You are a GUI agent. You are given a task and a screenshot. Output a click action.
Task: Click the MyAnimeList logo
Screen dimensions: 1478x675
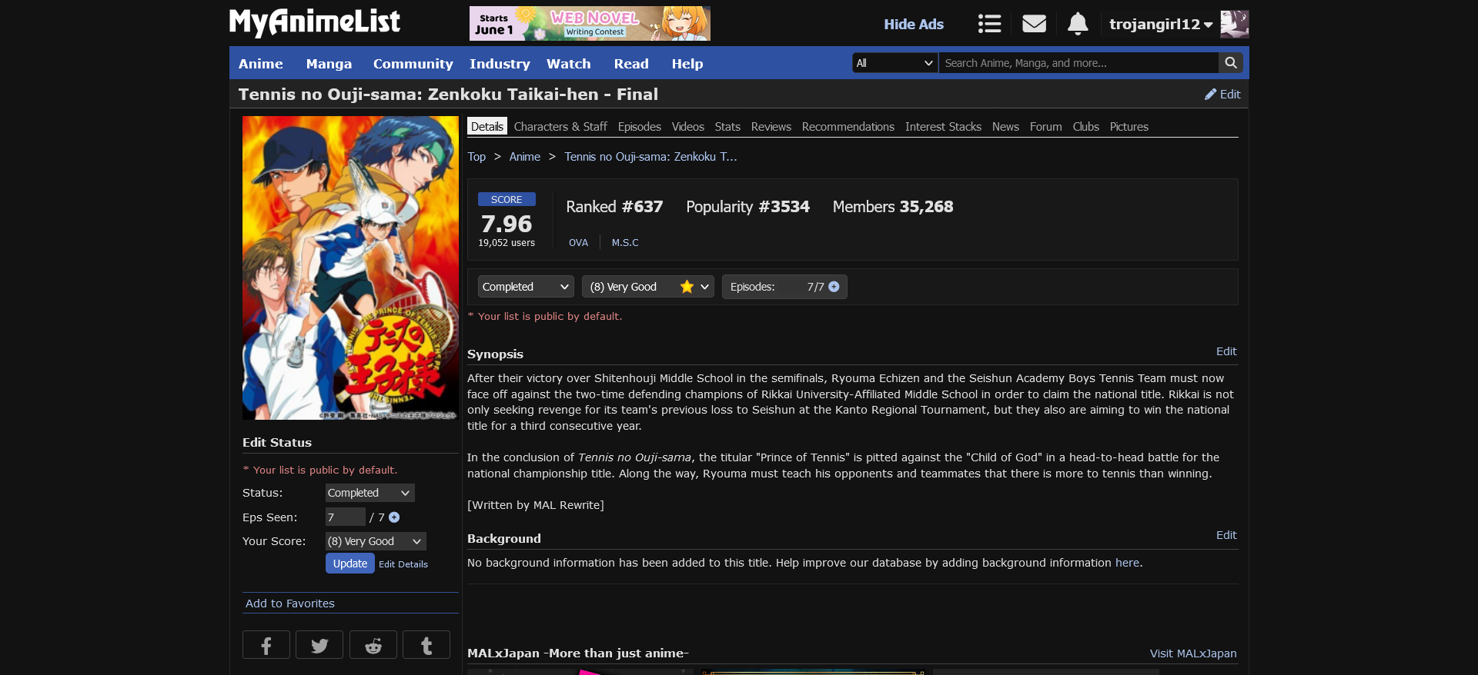point(314,23)
